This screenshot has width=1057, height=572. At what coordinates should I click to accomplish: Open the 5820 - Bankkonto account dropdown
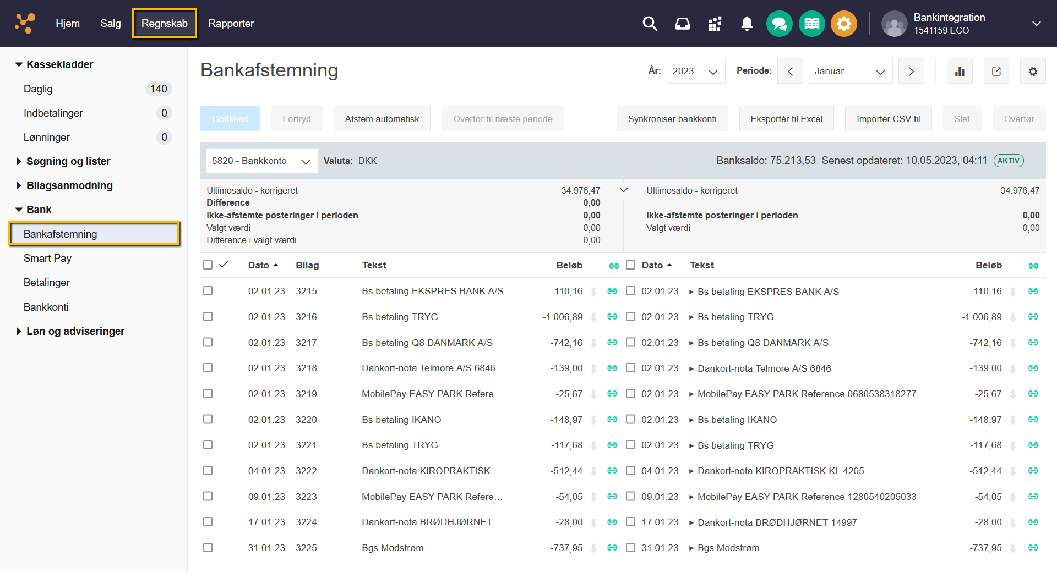coord(261,161)
